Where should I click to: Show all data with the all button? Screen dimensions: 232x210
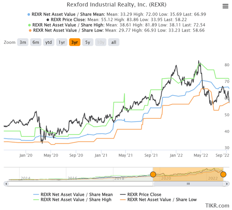click(113, 42)
